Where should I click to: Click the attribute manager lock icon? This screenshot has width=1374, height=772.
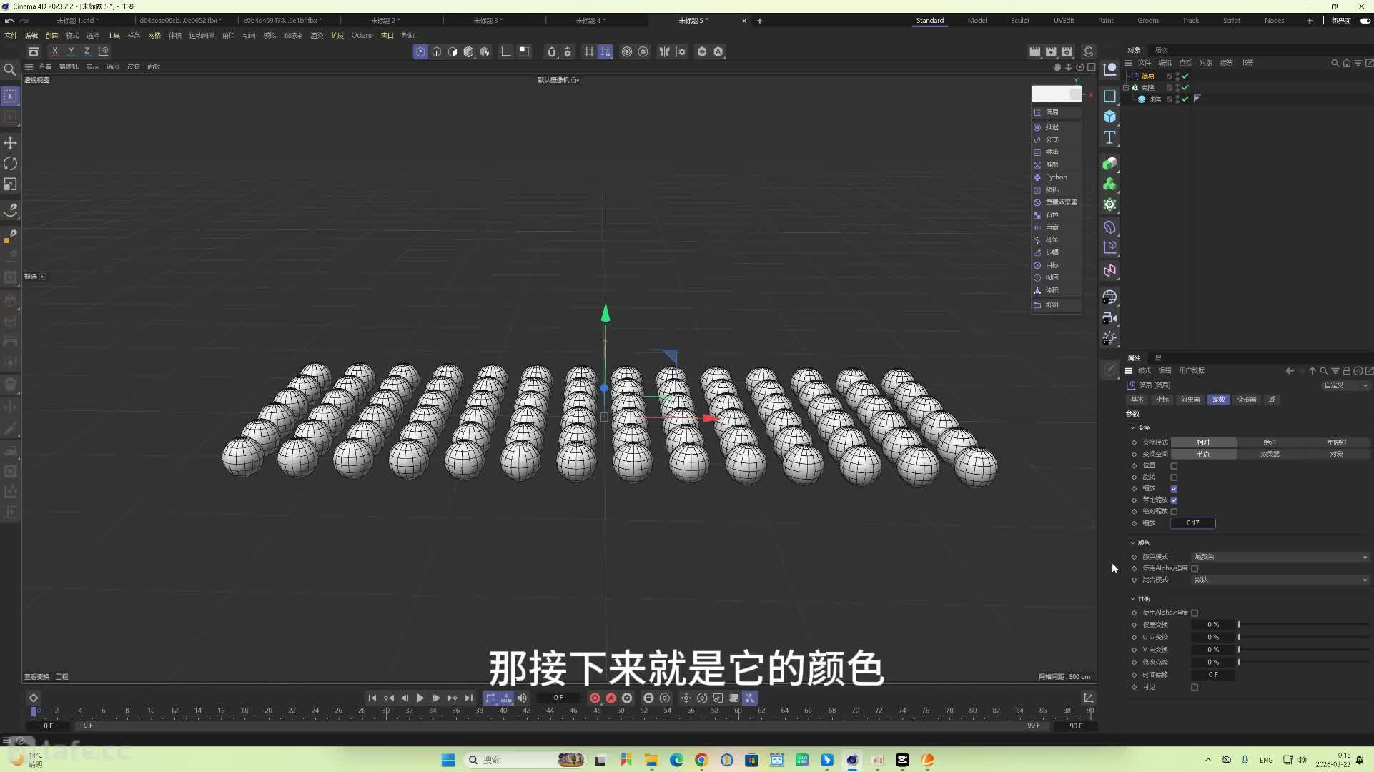click(1347, 371)
